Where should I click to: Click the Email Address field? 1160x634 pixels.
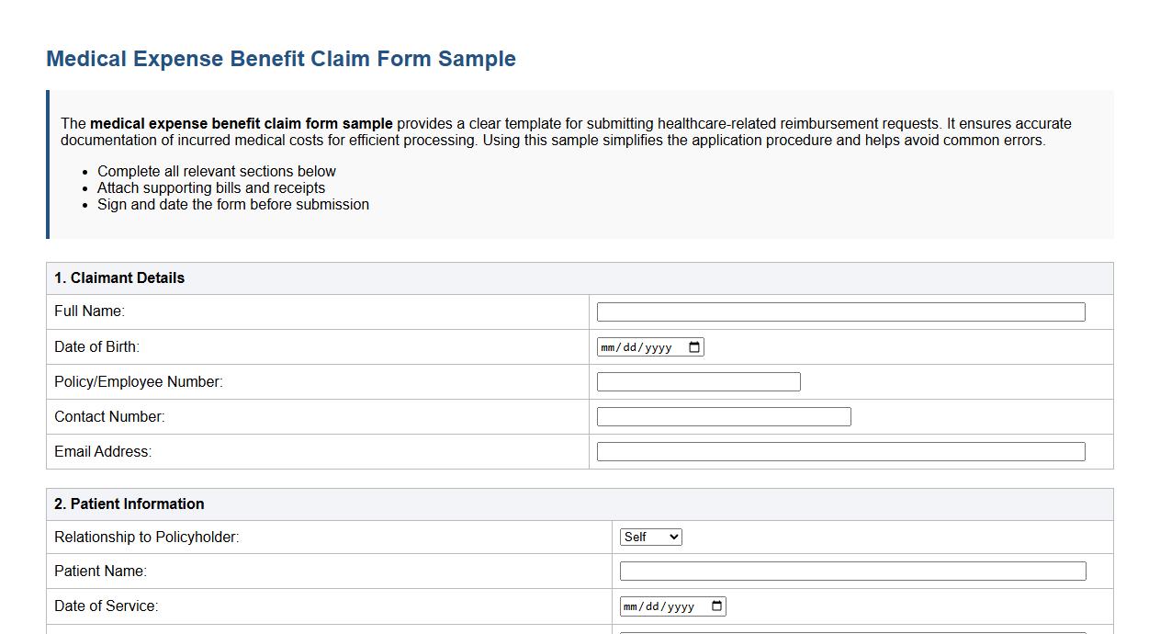click(x=839, y=451)
